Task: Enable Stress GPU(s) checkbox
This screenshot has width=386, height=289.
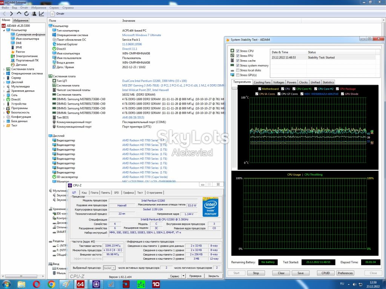Action: [x=237, y=75]
